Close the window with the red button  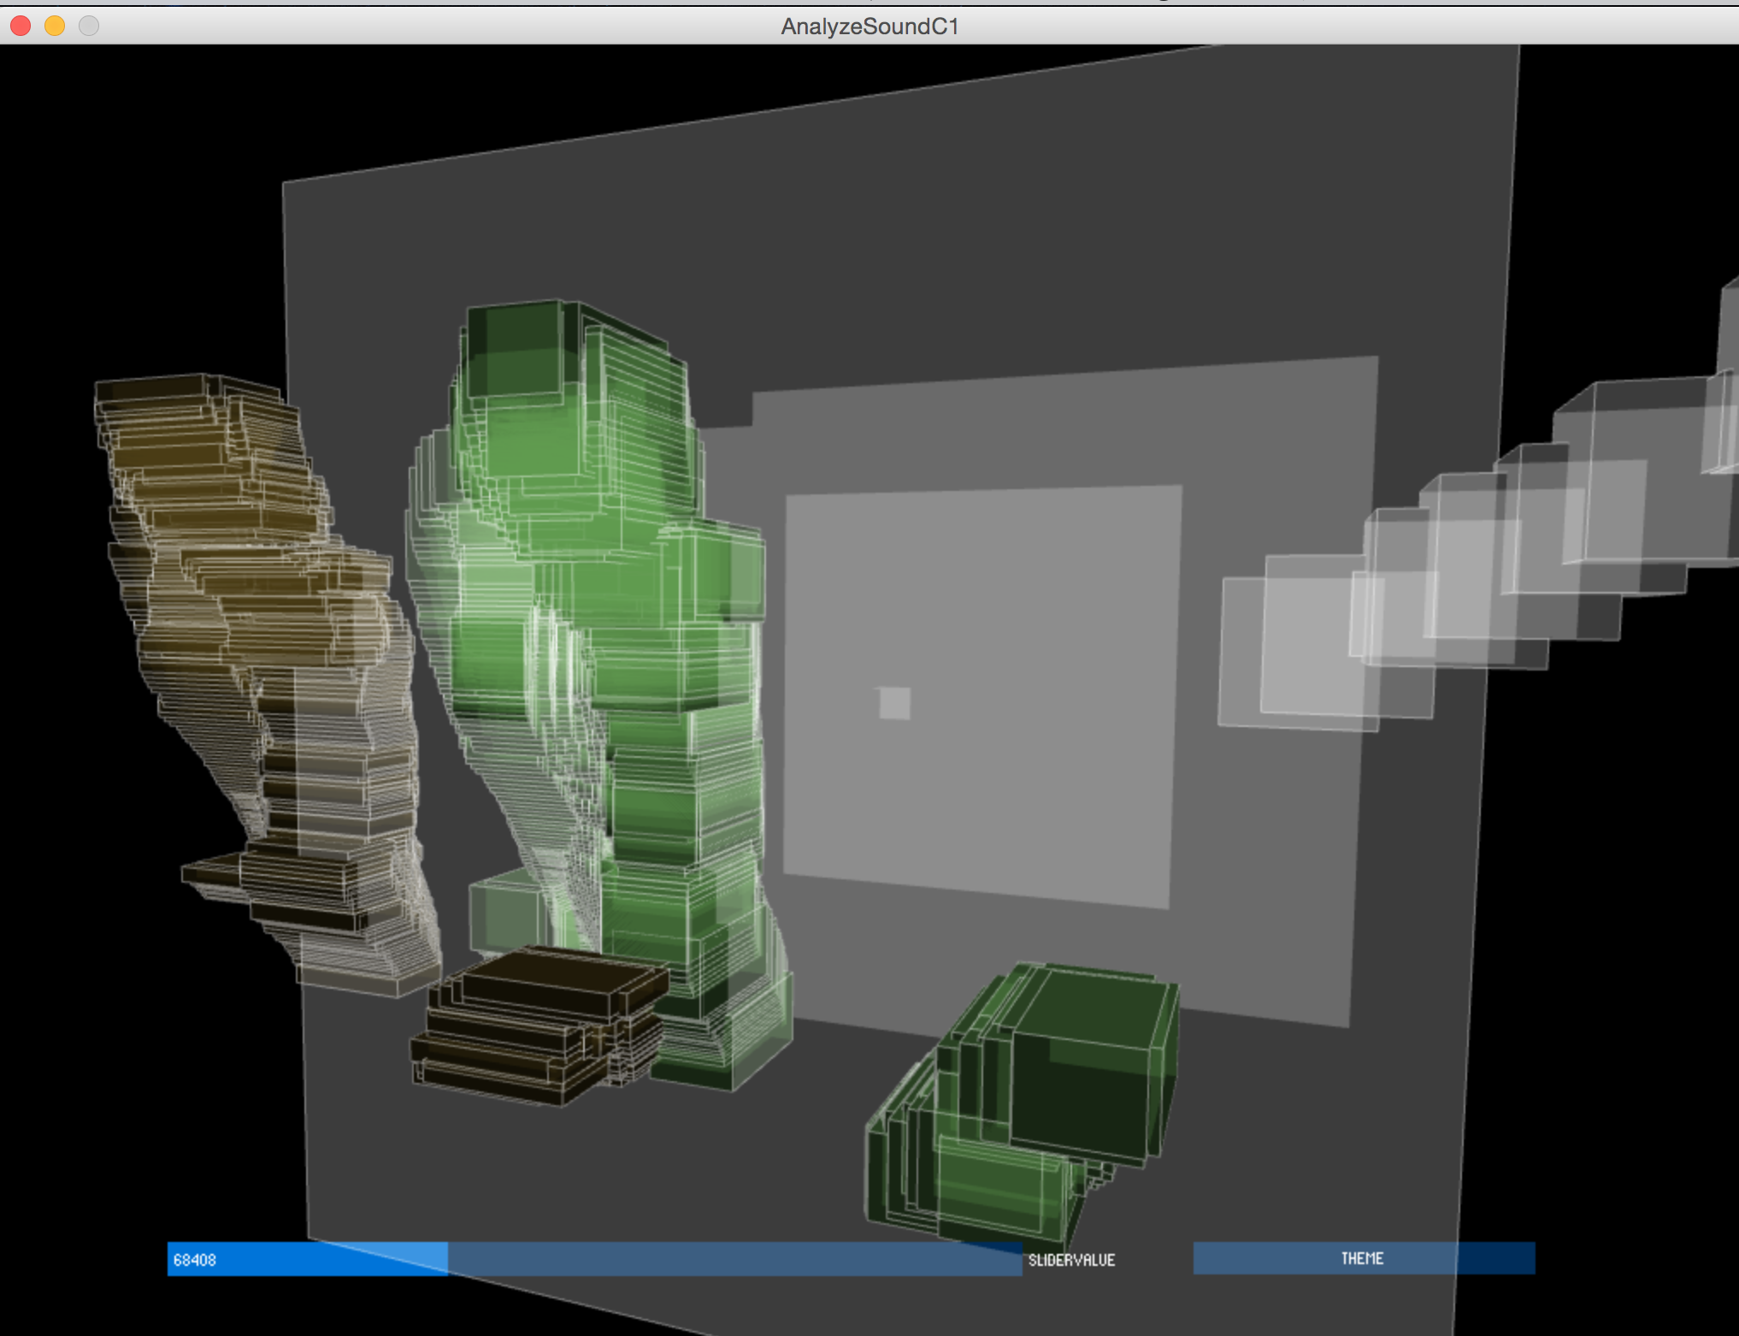21,27
